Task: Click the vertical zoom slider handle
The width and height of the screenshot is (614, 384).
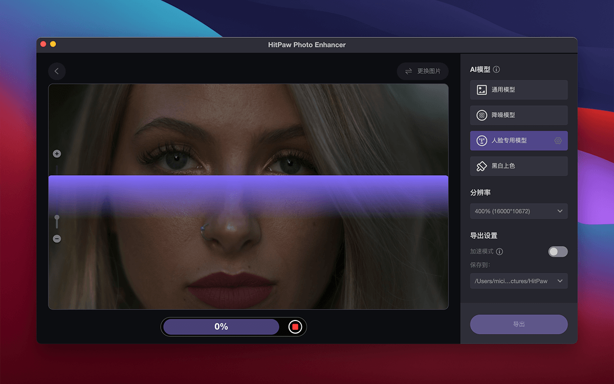Action: pyautogui.click(x=57, y=219)
